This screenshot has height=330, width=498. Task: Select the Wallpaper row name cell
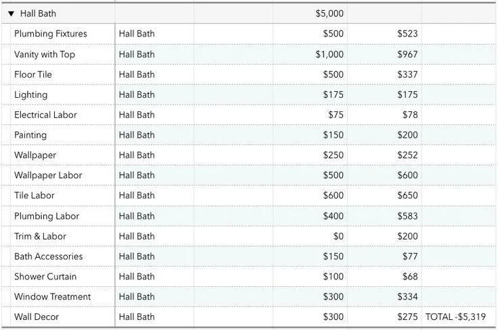click(62, 155)
